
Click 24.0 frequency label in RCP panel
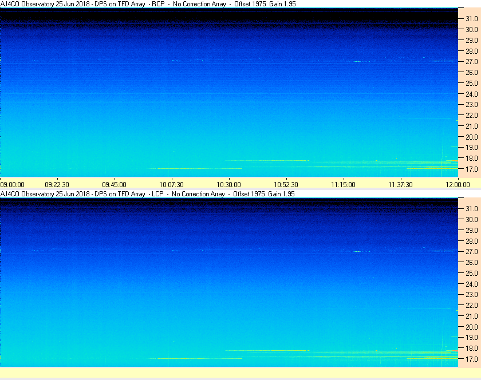point(472,94)
